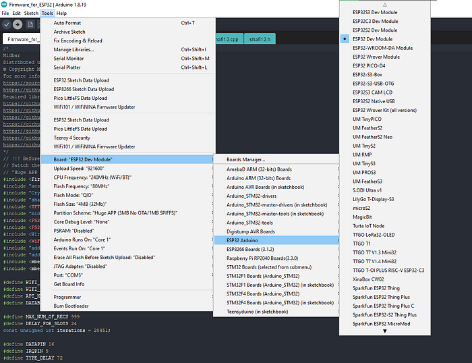Image resolution: width=472 pixels, height=363 pixels.
Task: Expand JTAG Adapter "Disabled" submenu
Action: tap(127, 267)
